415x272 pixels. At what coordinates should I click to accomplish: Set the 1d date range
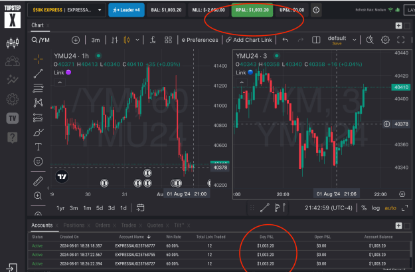124,208
